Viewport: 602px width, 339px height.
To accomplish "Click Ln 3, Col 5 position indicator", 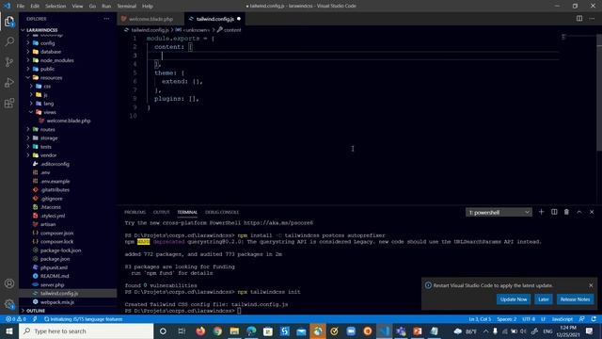I will (480, 319).
